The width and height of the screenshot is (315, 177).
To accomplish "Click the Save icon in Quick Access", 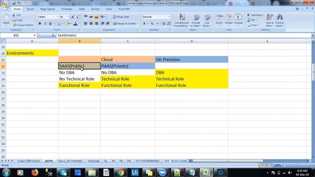I will click(13, 3).
